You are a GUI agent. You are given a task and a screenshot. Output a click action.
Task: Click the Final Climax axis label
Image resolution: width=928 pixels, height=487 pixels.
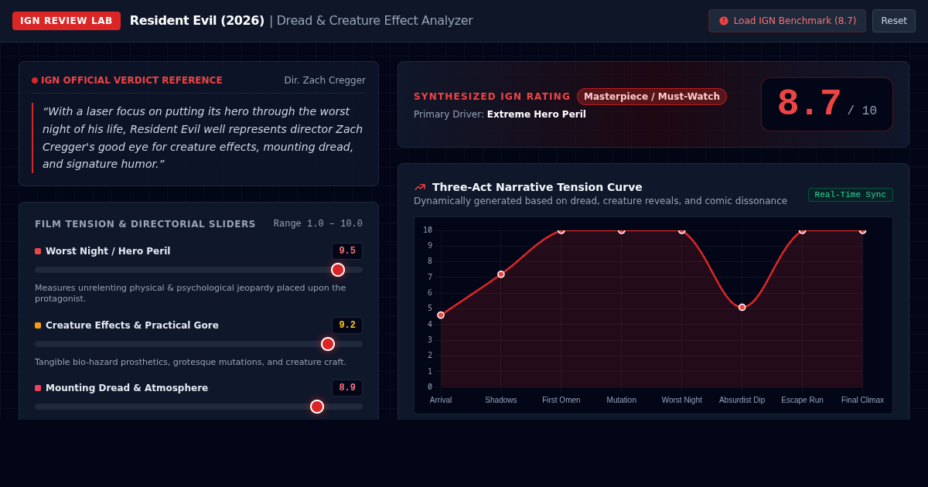coord(862,400)
